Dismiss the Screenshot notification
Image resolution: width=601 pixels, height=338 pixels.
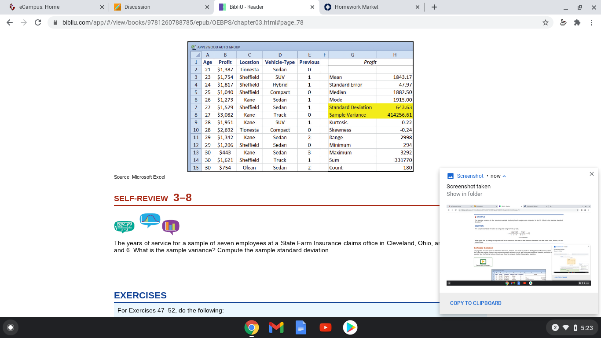[592, 174]
